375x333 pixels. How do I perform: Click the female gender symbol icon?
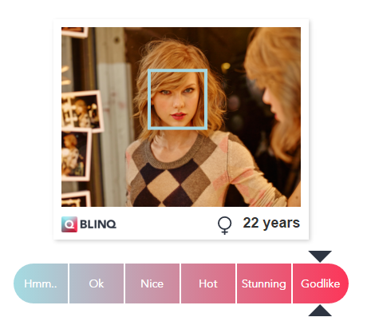click(224, 225)
